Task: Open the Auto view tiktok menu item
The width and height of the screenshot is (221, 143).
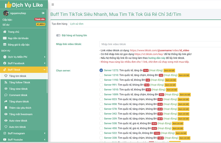Action: (x=24, y=120)
